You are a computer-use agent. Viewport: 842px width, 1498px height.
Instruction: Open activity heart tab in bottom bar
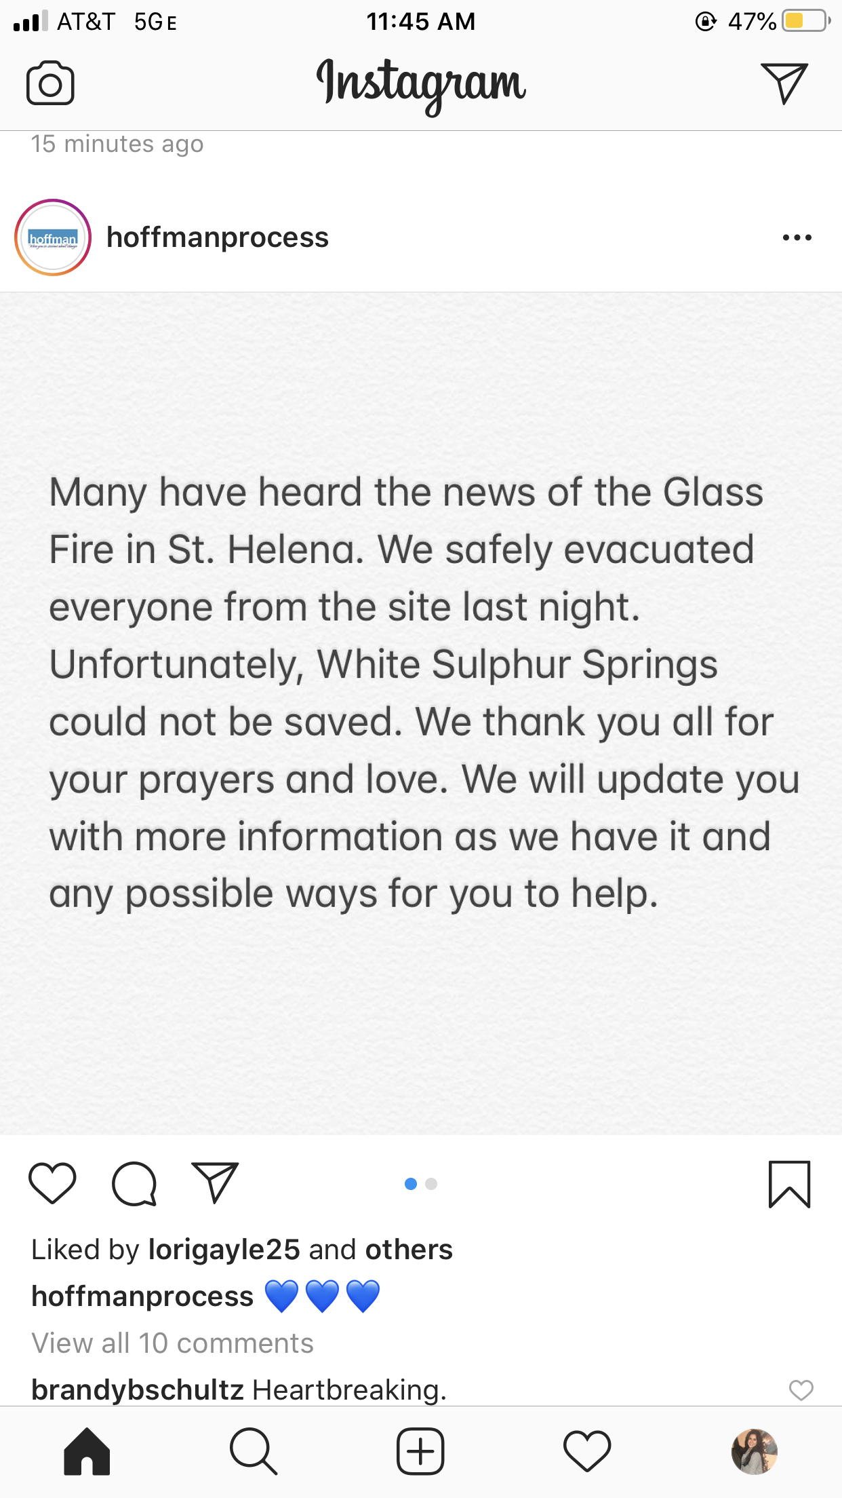[587, 1452]
